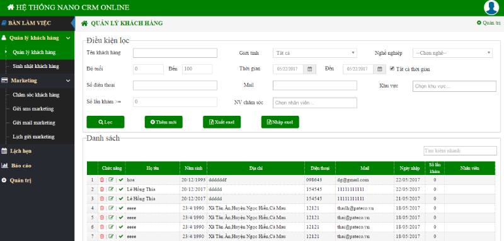This screenshot has height=241, width=504.
Task: Open Quản trị in the left sidebar
Action: [x=20, y=181]
